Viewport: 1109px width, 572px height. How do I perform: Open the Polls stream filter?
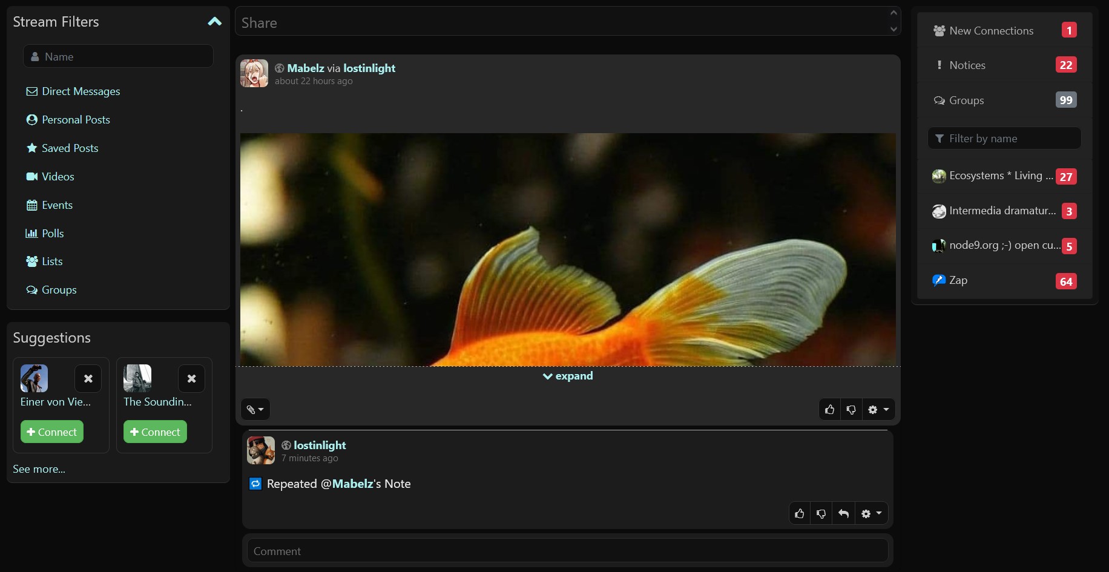point(52,234)
